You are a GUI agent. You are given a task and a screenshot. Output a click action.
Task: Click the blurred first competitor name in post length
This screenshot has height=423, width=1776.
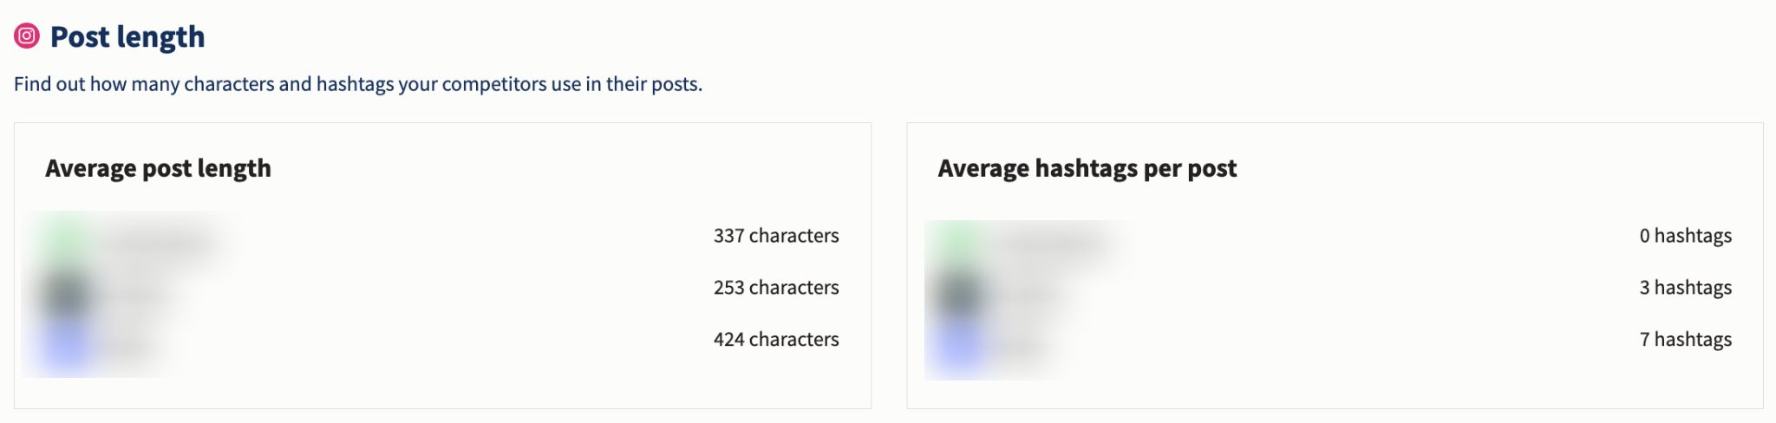click(x=160, y=243)
